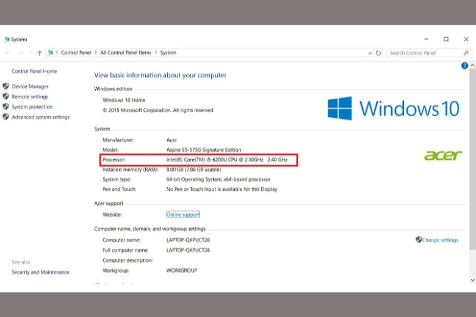476x317 pixels.
Task: Click Change settings link
Action: coord(440,240)
